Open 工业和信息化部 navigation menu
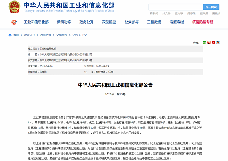228x161 pixels. coord(36,22)
